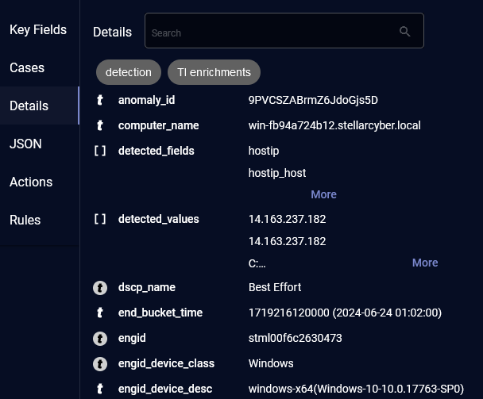Click the text type icon beside anomaly_id
Image resolution: width=483 pixels, height=399 pixels.
click(100, 101)
